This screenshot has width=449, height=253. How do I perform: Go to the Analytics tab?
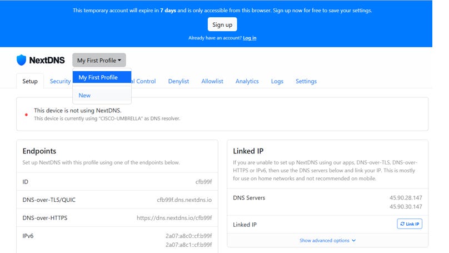pos(247,81)
